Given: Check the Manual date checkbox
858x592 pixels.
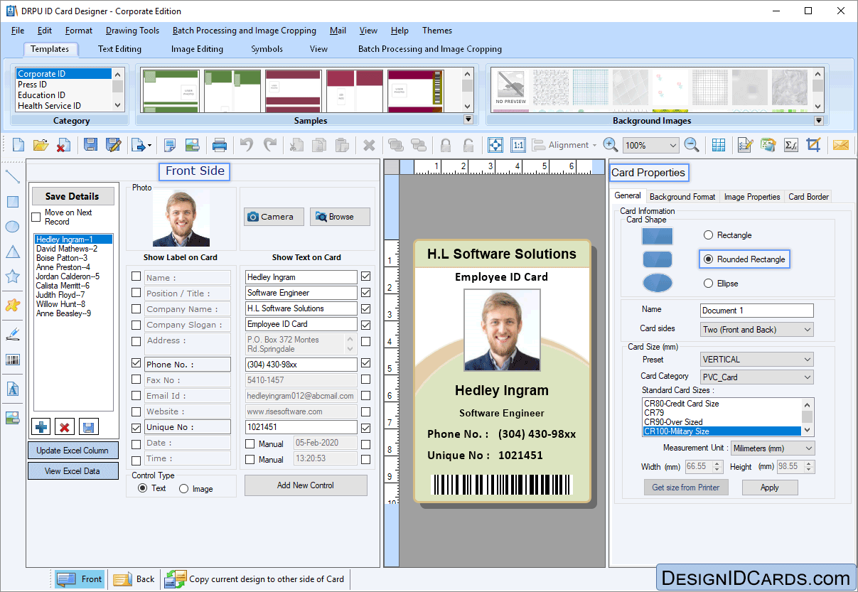Looking at the screenshot, I should 250,444.
